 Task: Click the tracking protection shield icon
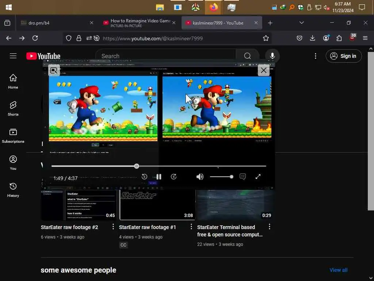pos(69,38)
